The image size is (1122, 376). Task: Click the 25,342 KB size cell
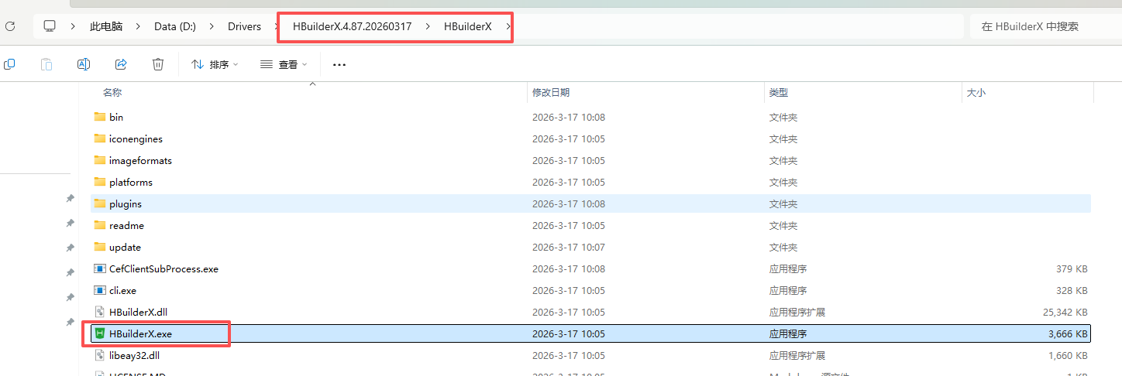coord(1065,312)
